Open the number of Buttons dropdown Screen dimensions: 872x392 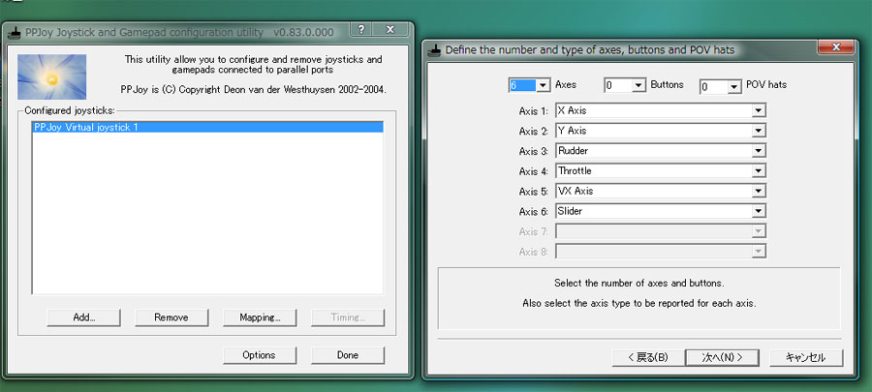(x=638, y=85)
